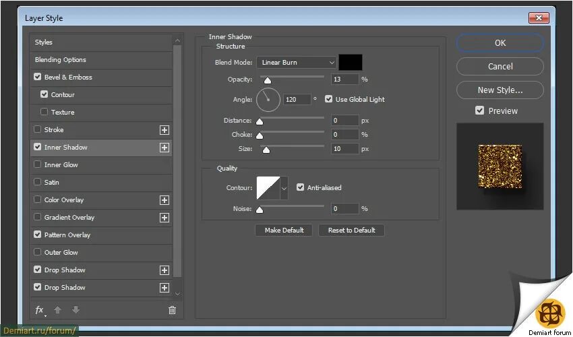Select the Outer Glow row label
The height and width of the screenshot is (337, 573).
coord(61,253)
